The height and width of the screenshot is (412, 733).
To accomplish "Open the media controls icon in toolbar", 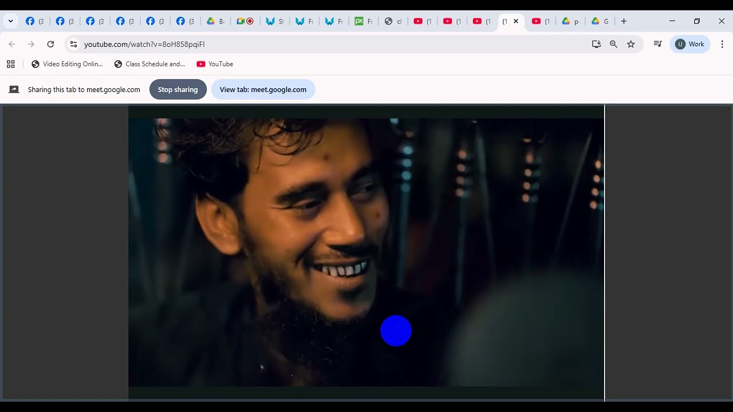I will click(657, 44).
